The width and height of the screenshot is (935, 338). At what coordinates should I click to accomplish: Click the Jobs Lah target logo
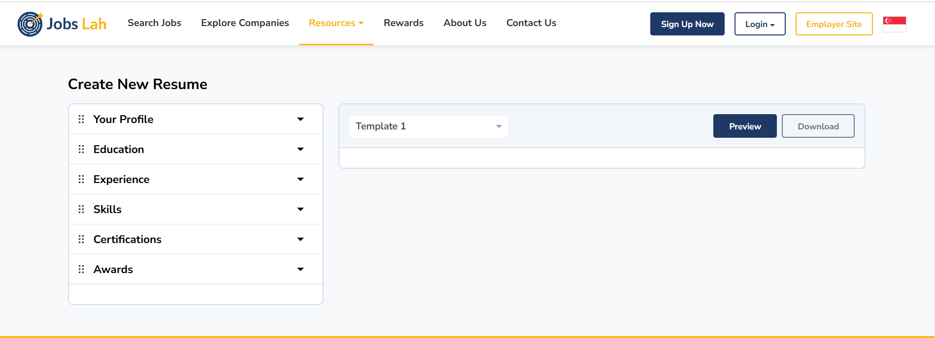(31, 24)
